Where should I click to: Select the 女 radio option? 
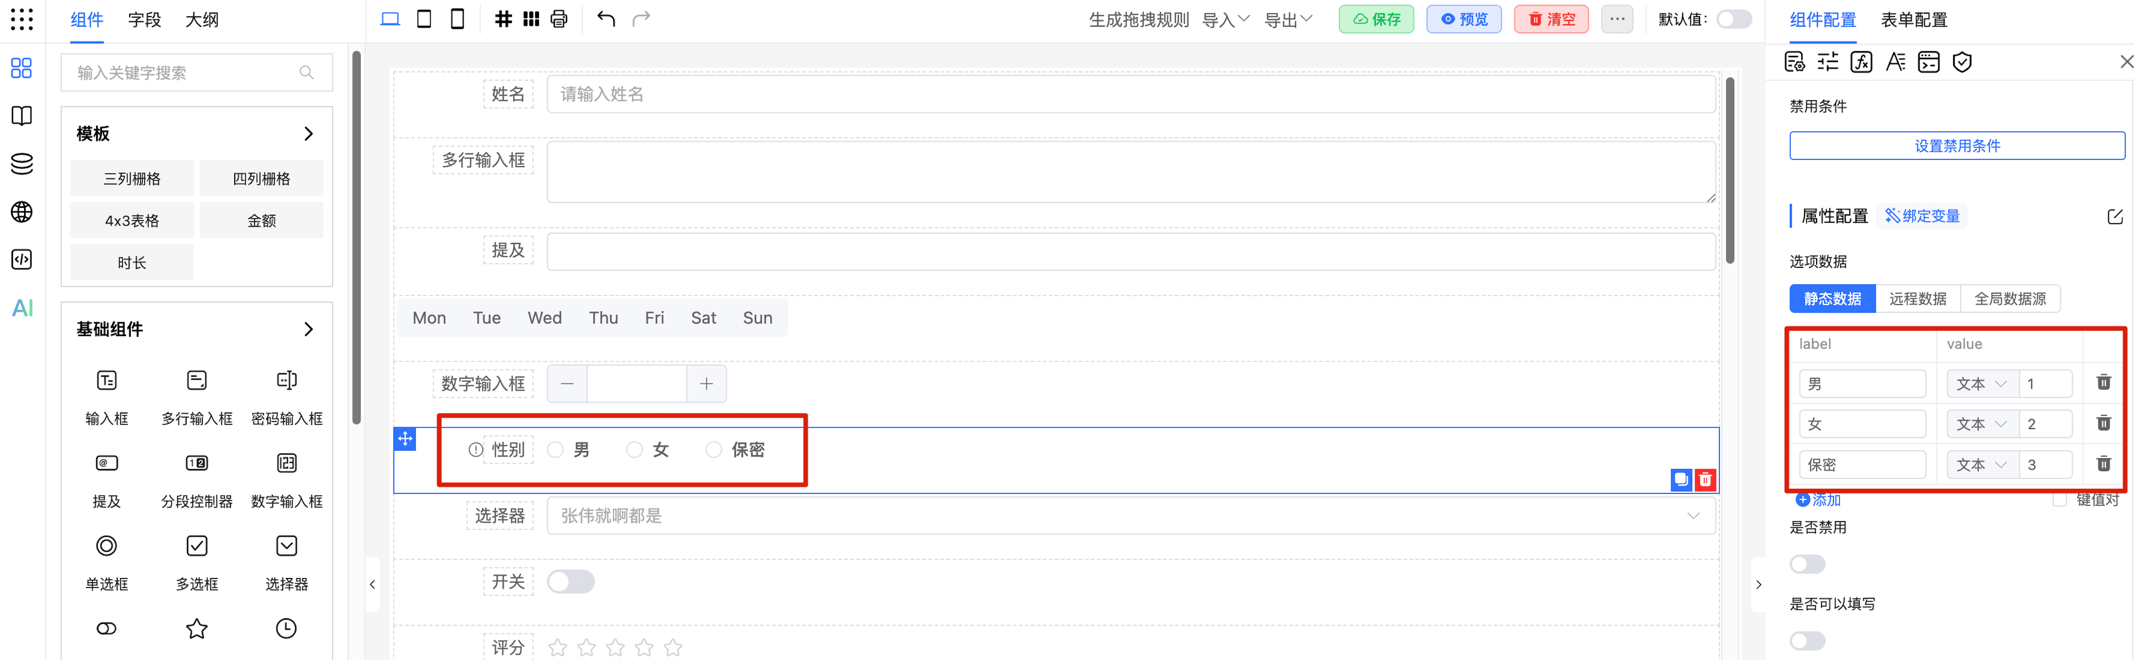(x=635, y=450)
